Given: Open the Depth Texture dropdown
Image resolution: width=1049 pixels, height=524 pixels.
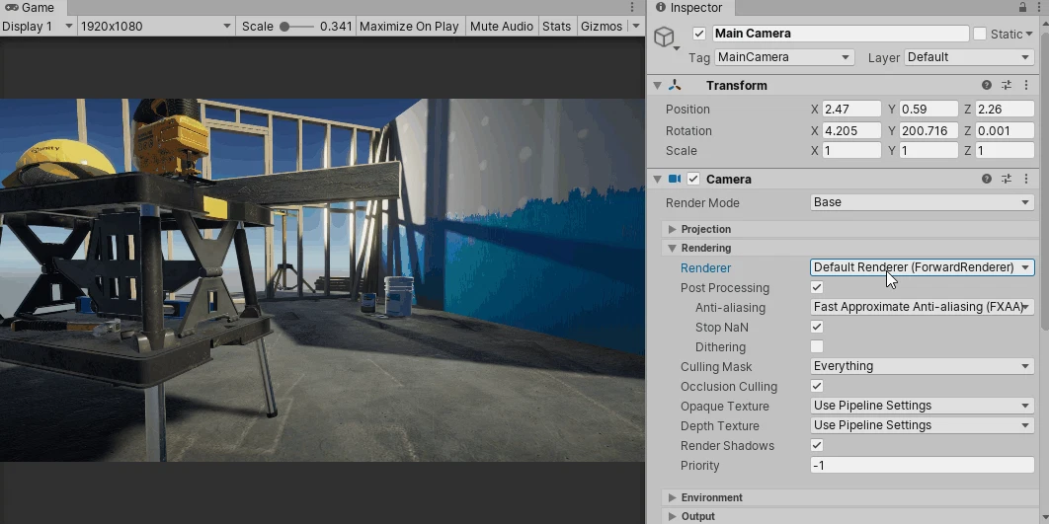Looking at the screenshot, I should 923,425.
